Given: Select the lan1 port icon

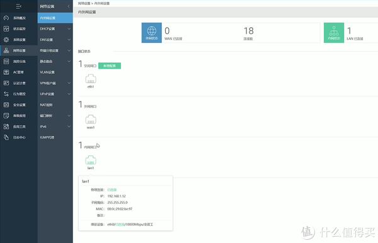Looking at the screenshot, I should (91, 160).
